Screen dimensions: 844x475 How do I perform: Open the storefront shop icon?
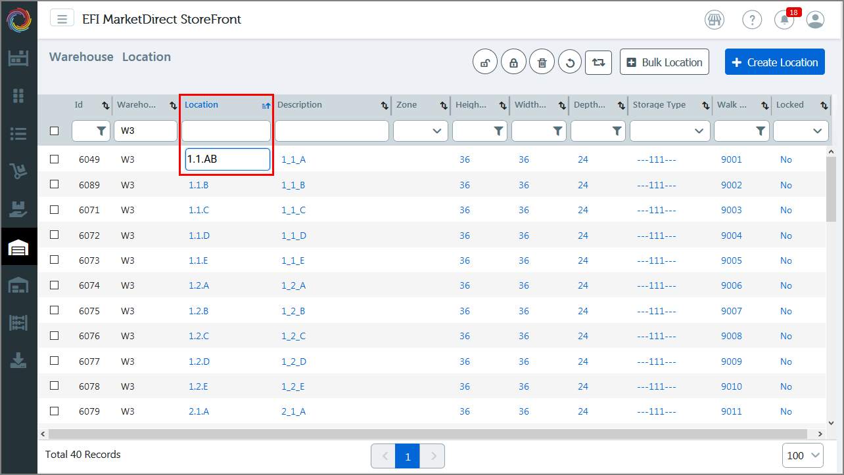(715, 20)
